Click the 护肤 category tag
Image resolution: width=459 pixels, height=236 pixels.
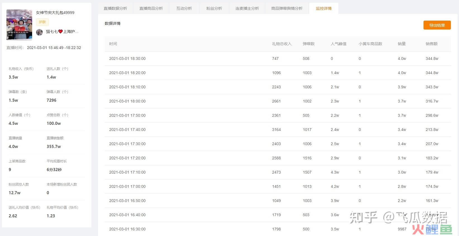[42, 22]
